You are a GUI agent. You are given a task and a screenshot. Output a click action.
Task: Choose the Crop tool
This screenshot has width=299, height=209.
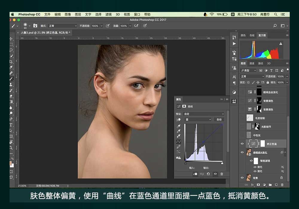coord(11,62)
